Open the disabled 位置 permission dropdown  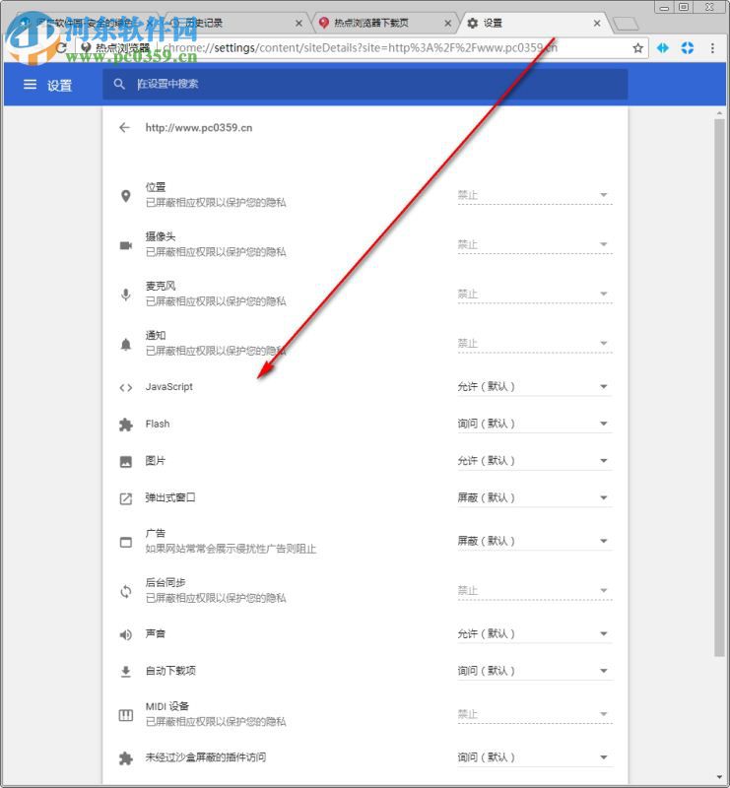[x=534, y=195]
